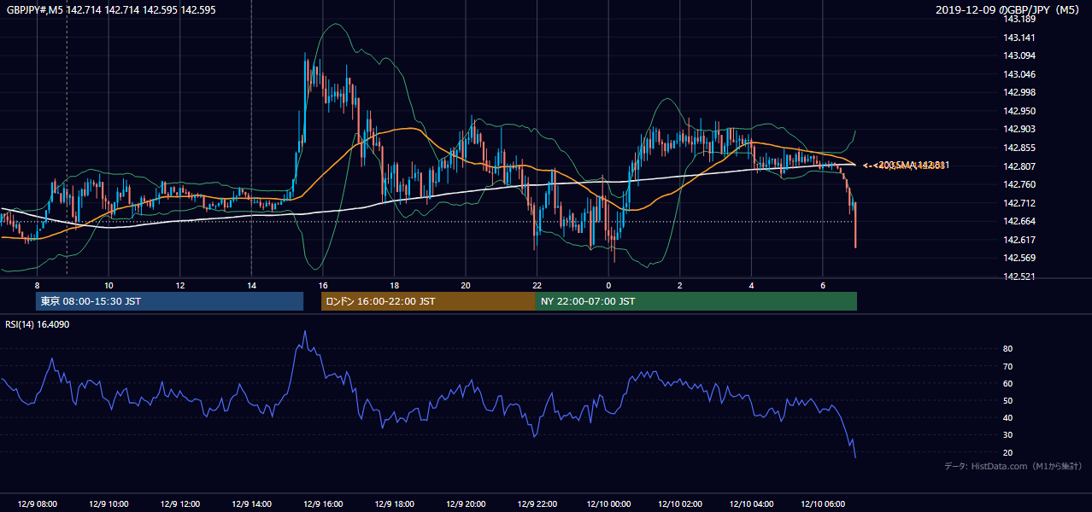Click hour tick 20 on price chart time axis

pos(466,285)
